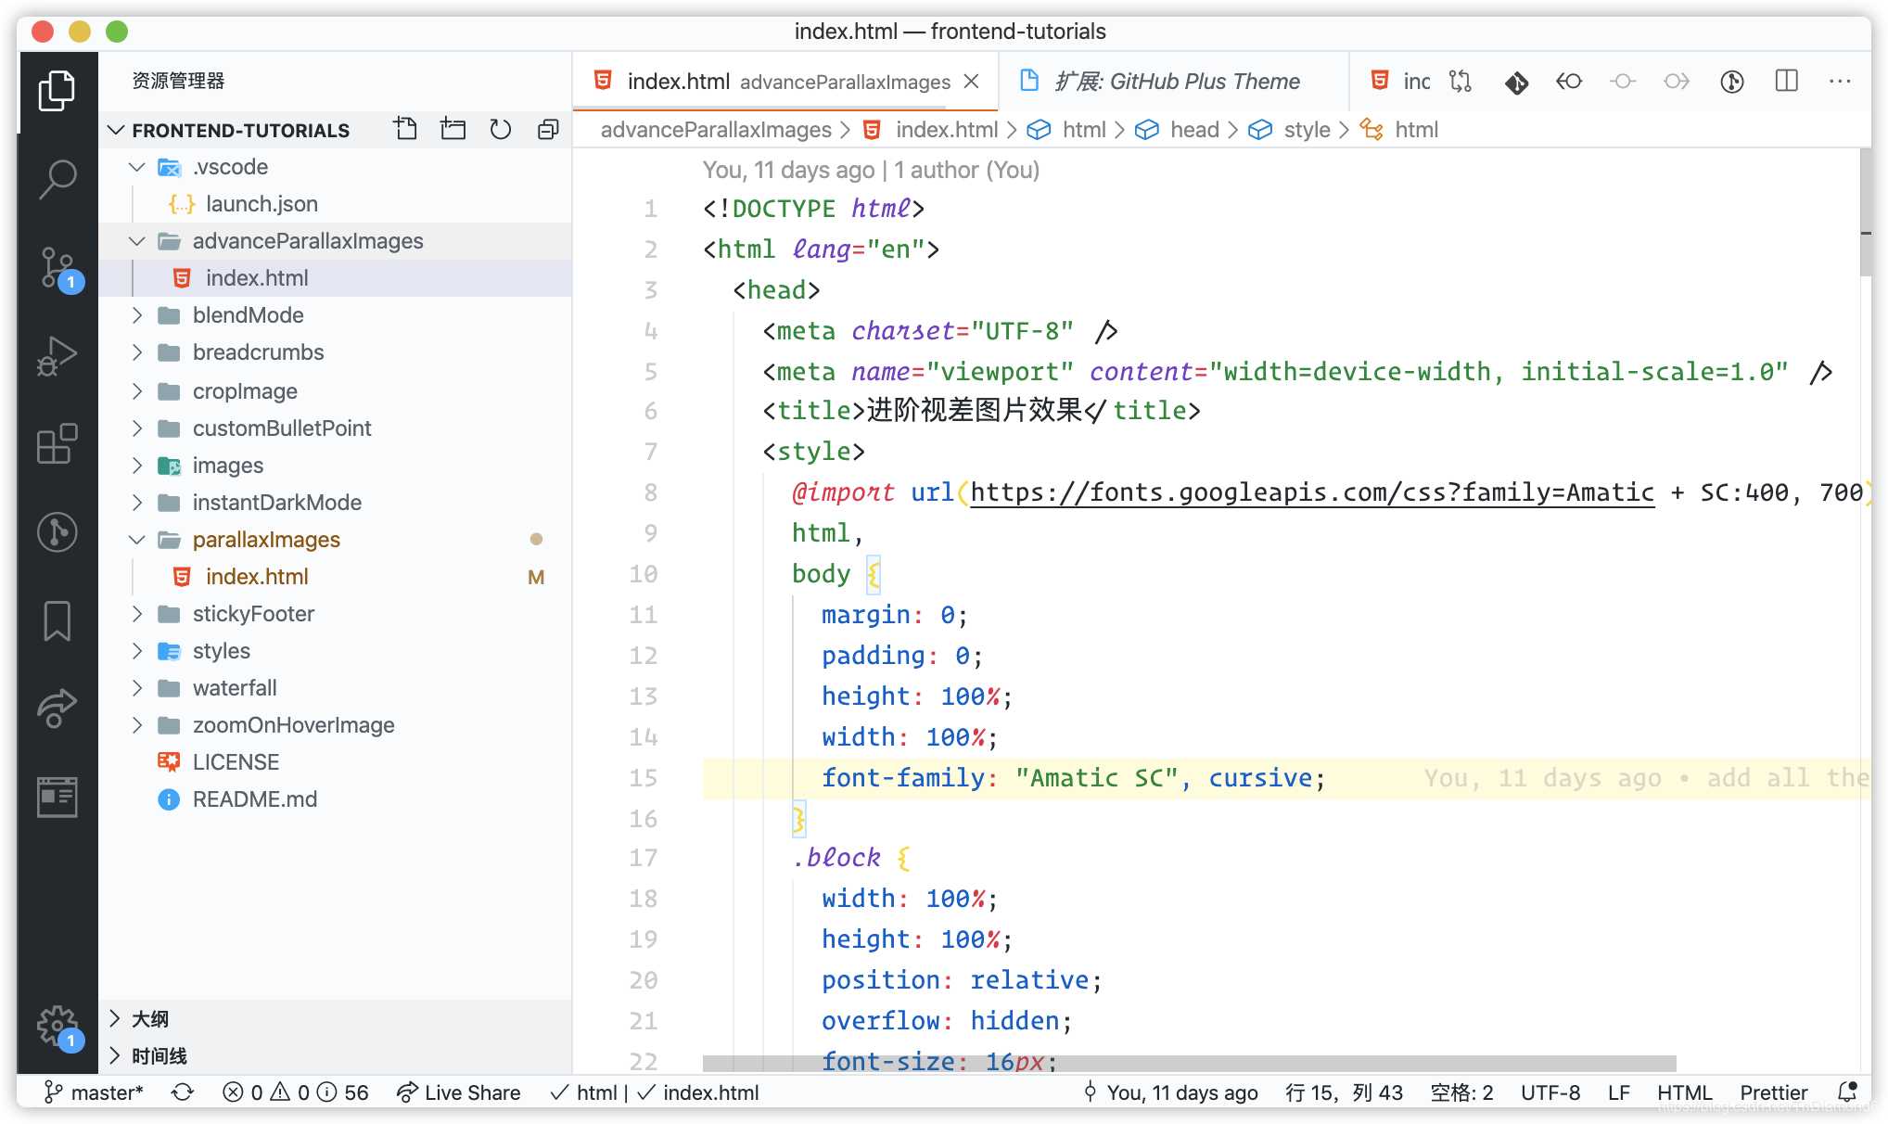Viewport: 1888px width, 1124px height.
Task: Collapse the .vscode folder
Action: (137, 167)
